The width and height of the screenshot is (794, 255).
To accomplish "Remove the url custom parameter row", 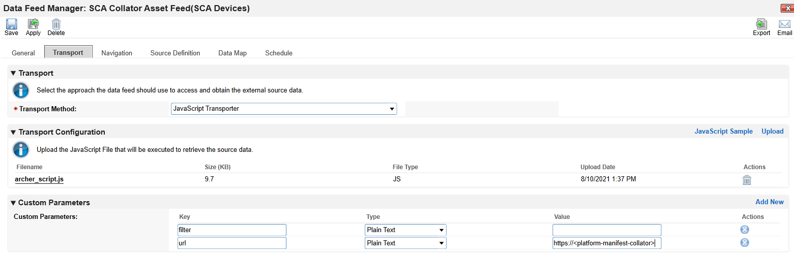I will click(745, 243).
